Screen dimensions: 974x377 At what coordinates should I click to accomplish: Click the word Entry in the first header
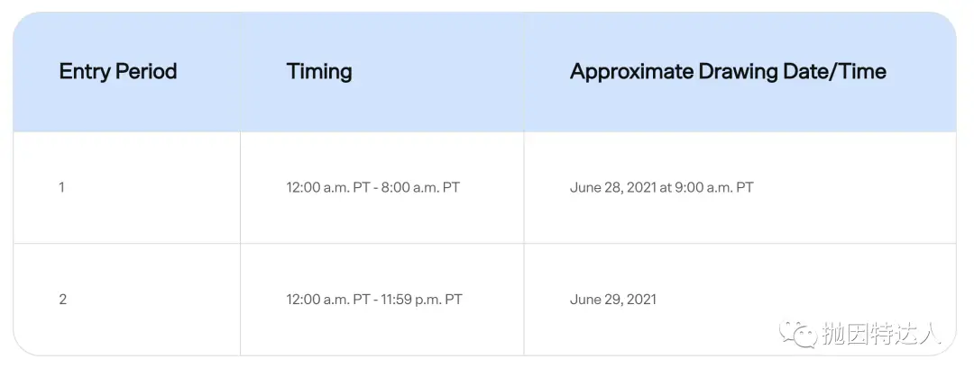83,73
